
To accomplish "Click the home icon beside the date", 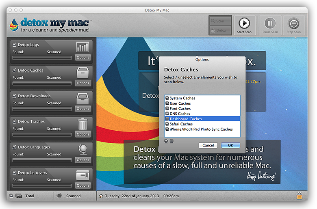I will point(101,196).
